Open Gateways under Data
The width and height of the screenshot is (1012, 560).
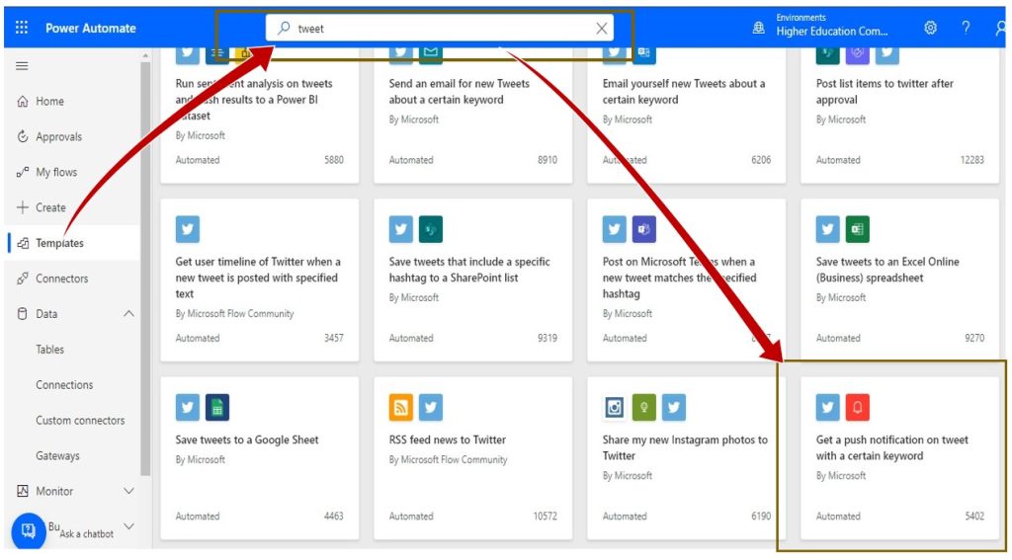point(57,455)
